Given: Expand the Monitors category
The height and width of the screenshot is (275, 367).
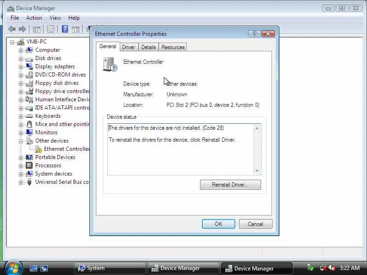Looking at the screenshot, I should [x=21, y=133].
